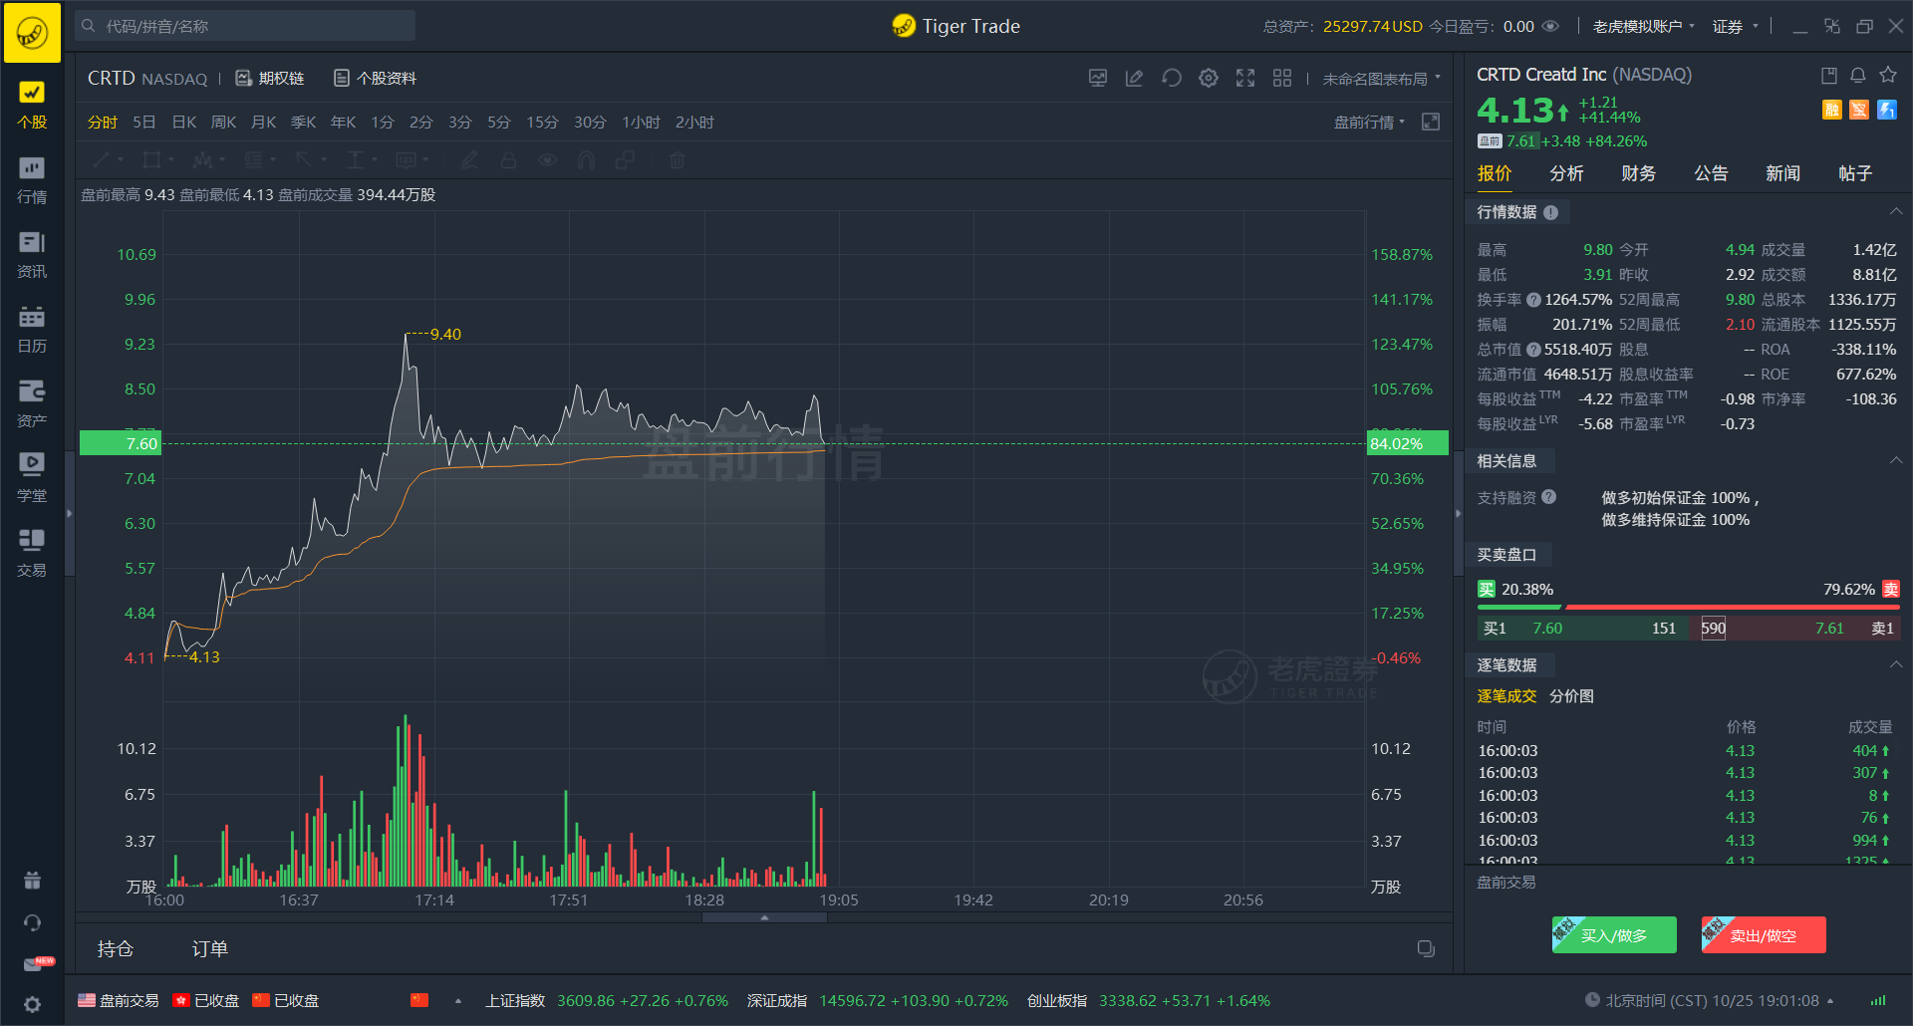Activate the chart drawing edit icon

(x=1134, y=78)
